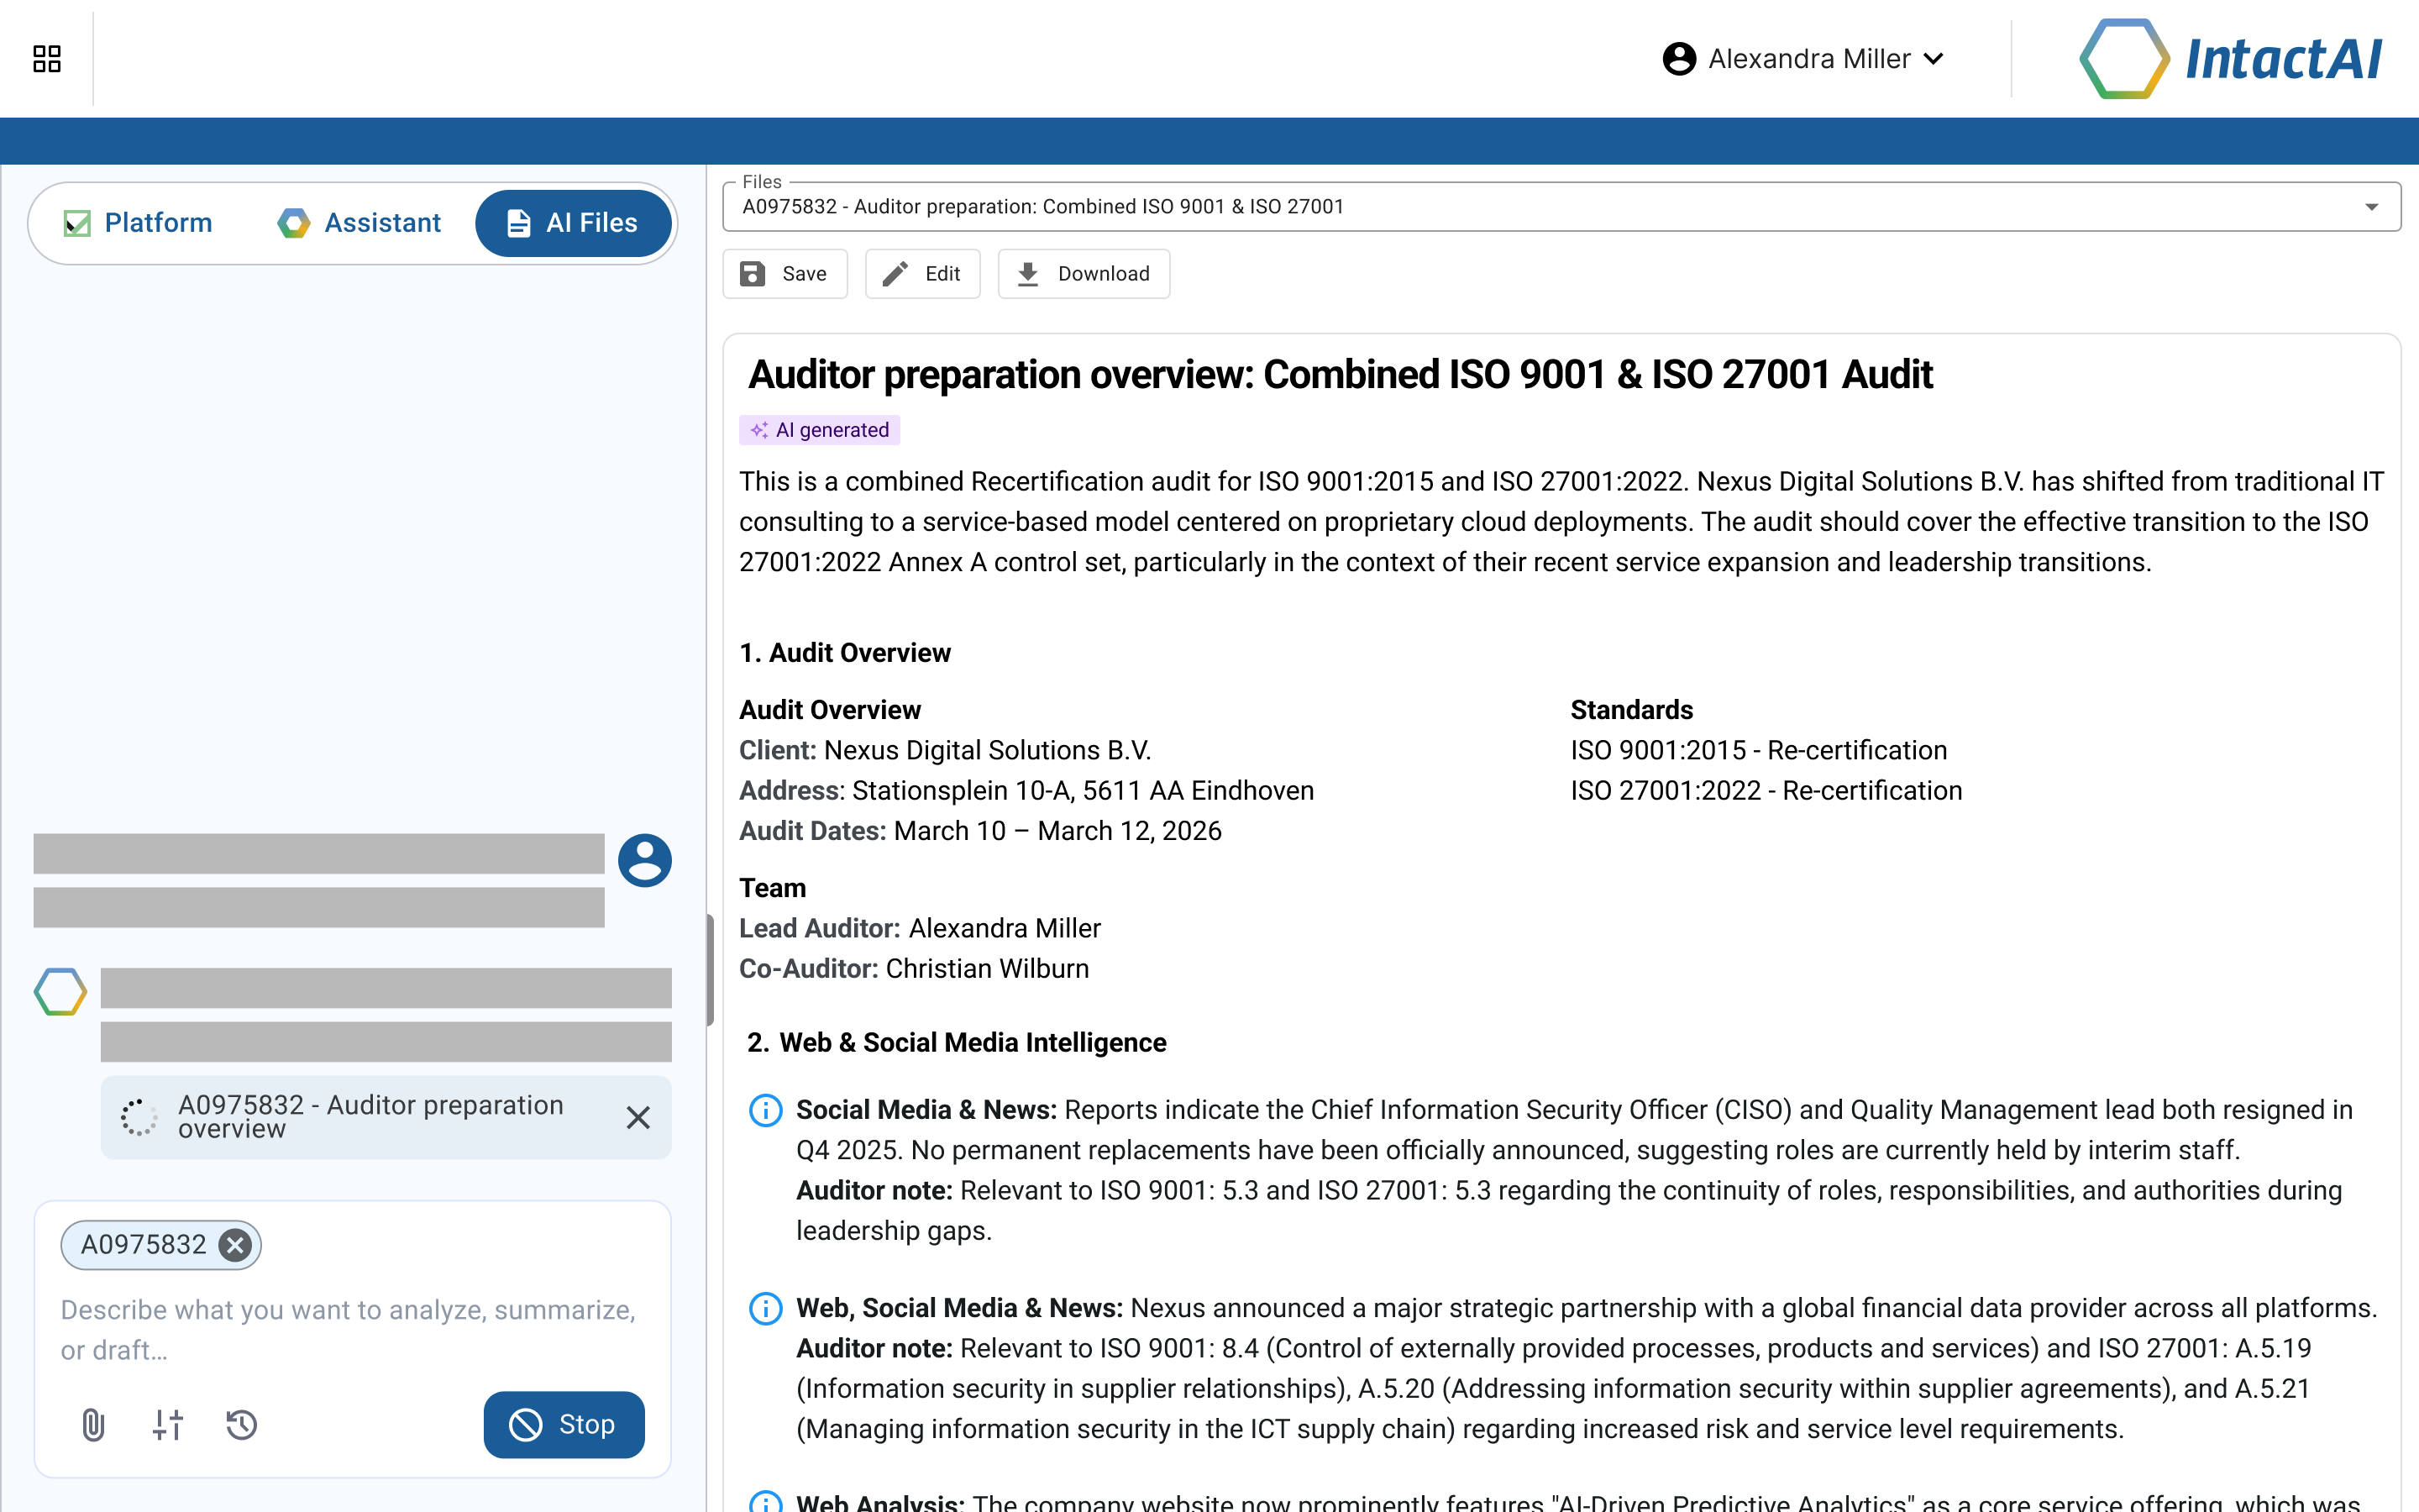Click the IntactAI logo
Image resolution: width=2419 pixels, height=1512 pixels.
click(2229, 58)
